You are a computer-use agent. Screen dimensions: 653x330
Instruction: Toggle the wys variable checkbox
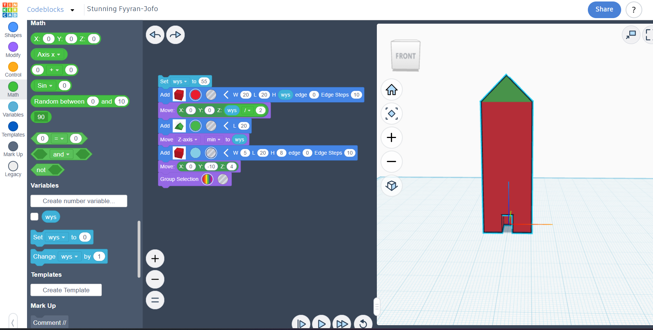pos(34,217)
